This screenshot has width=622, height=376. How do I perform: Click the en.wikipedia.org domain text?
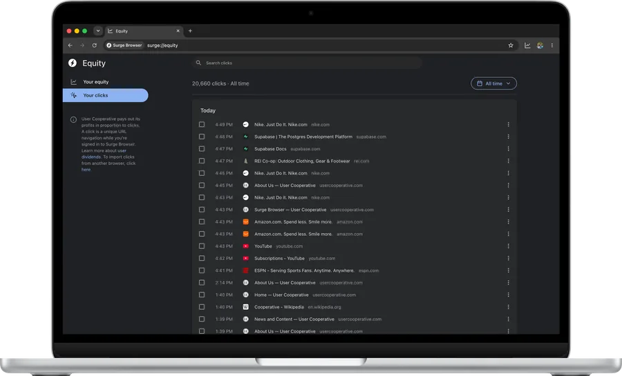325,307
